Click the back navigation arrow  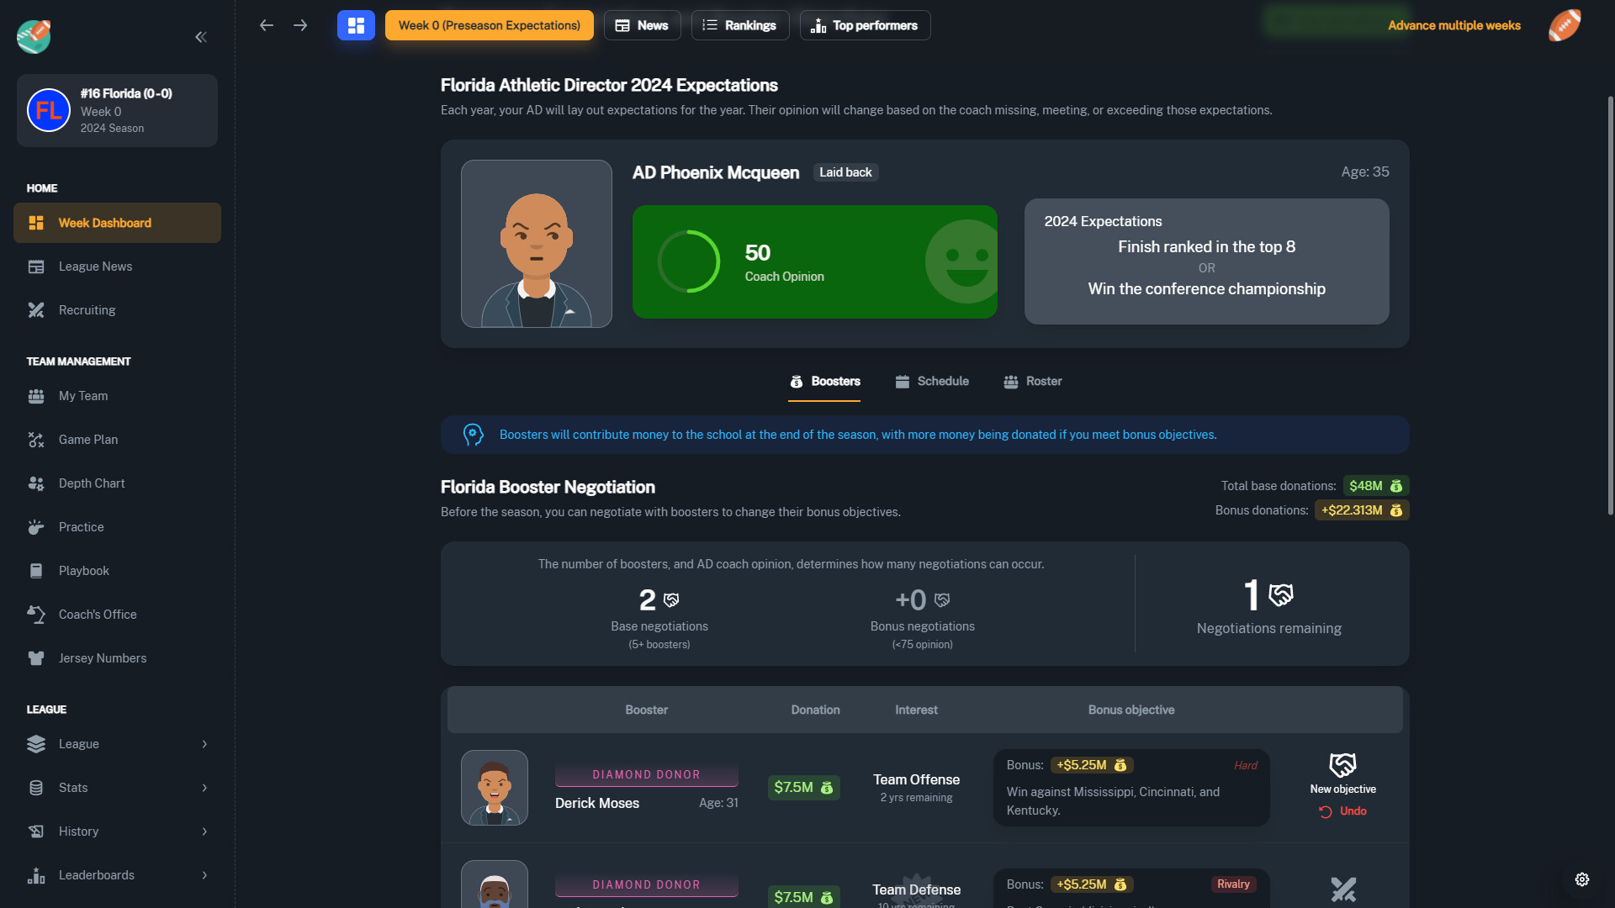click(x=266, y=25)
